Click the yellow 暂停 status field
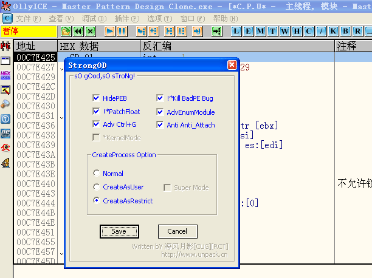 (29, 32)
